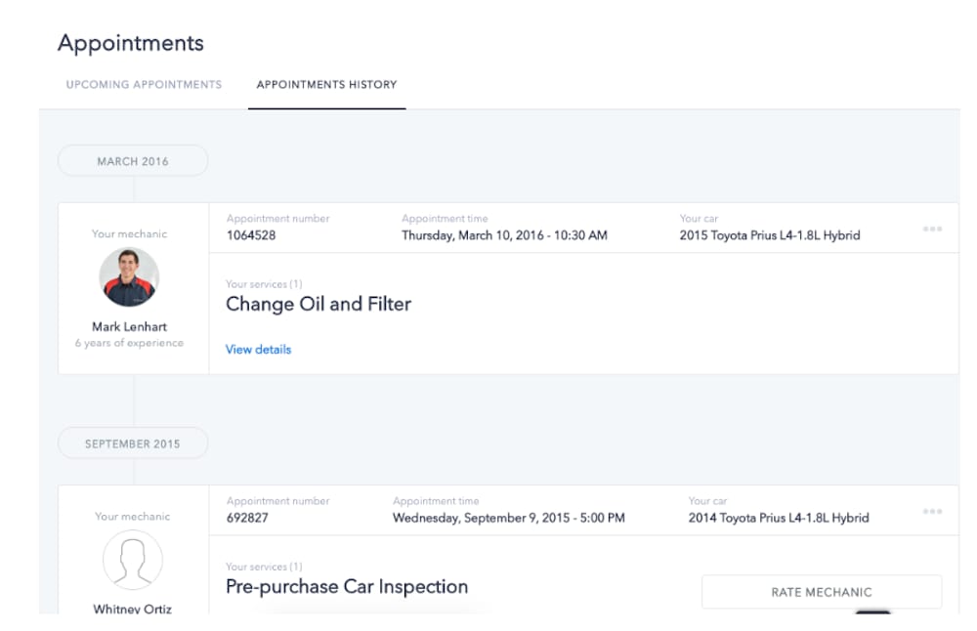Click the 2014 Toyota Prius car text
This screenshot has height=631, width=977.
[779, 518]
